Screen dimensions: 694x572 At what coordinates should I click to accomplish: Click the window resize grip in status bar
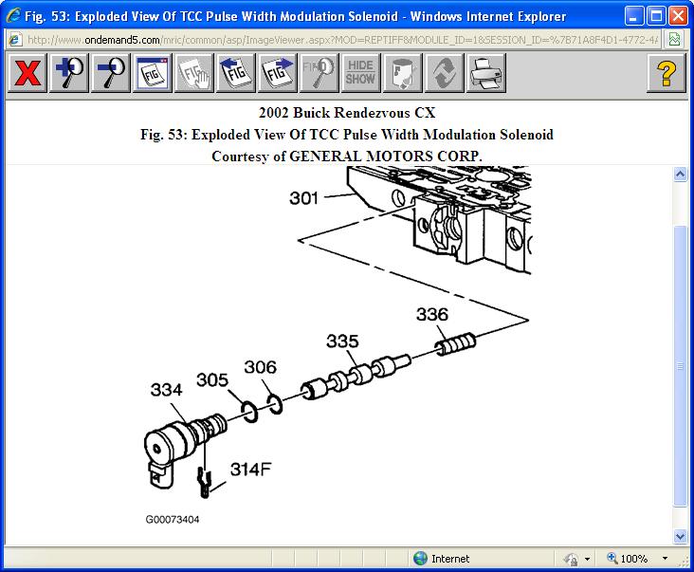point(684,562)
